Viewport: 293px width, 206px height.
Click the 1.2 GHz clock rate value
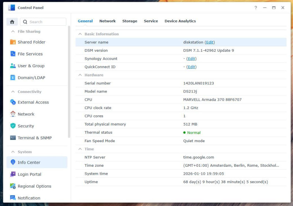pos(190,108)
